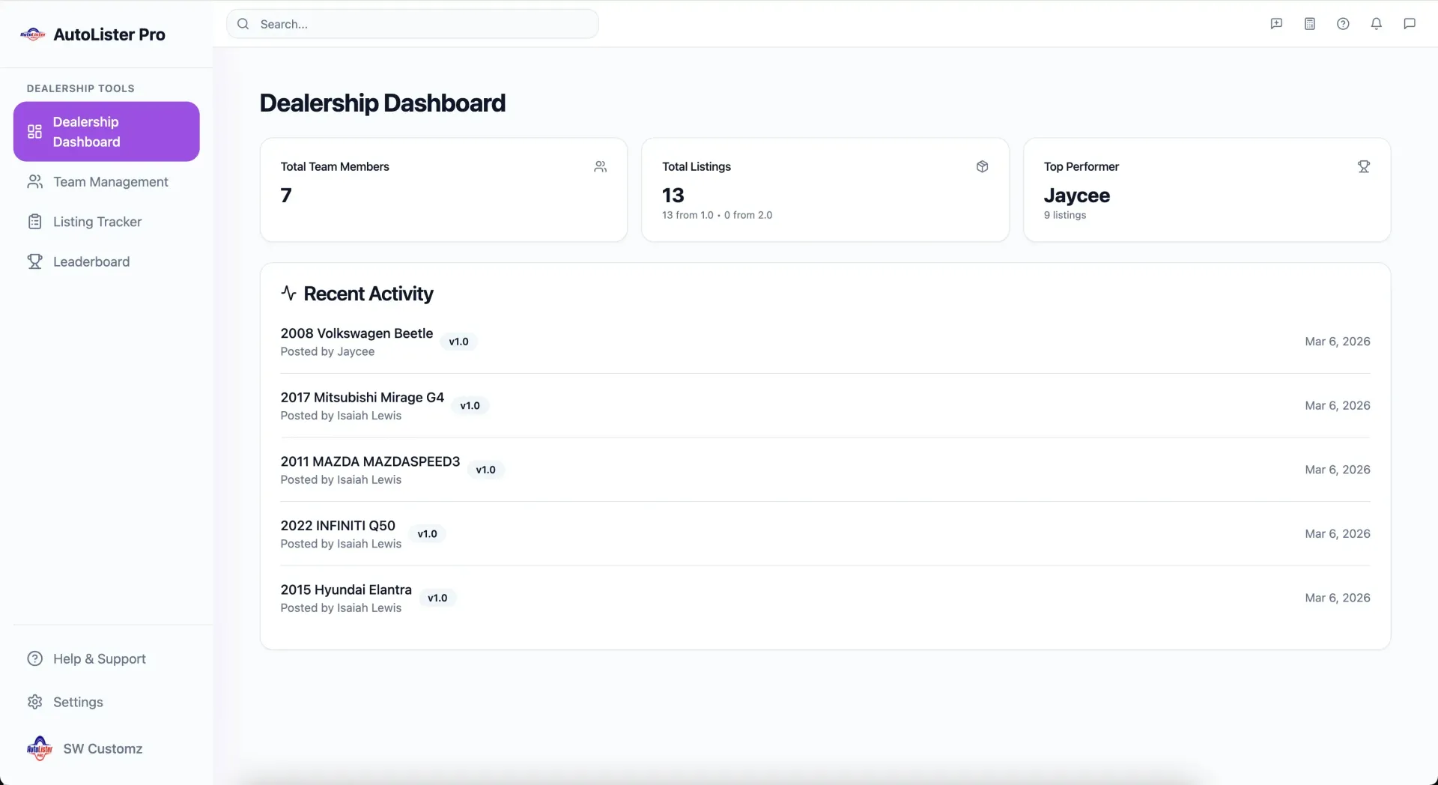Select the 2017 Mitsubishi Mirage G4 entry

click(825, 405)
